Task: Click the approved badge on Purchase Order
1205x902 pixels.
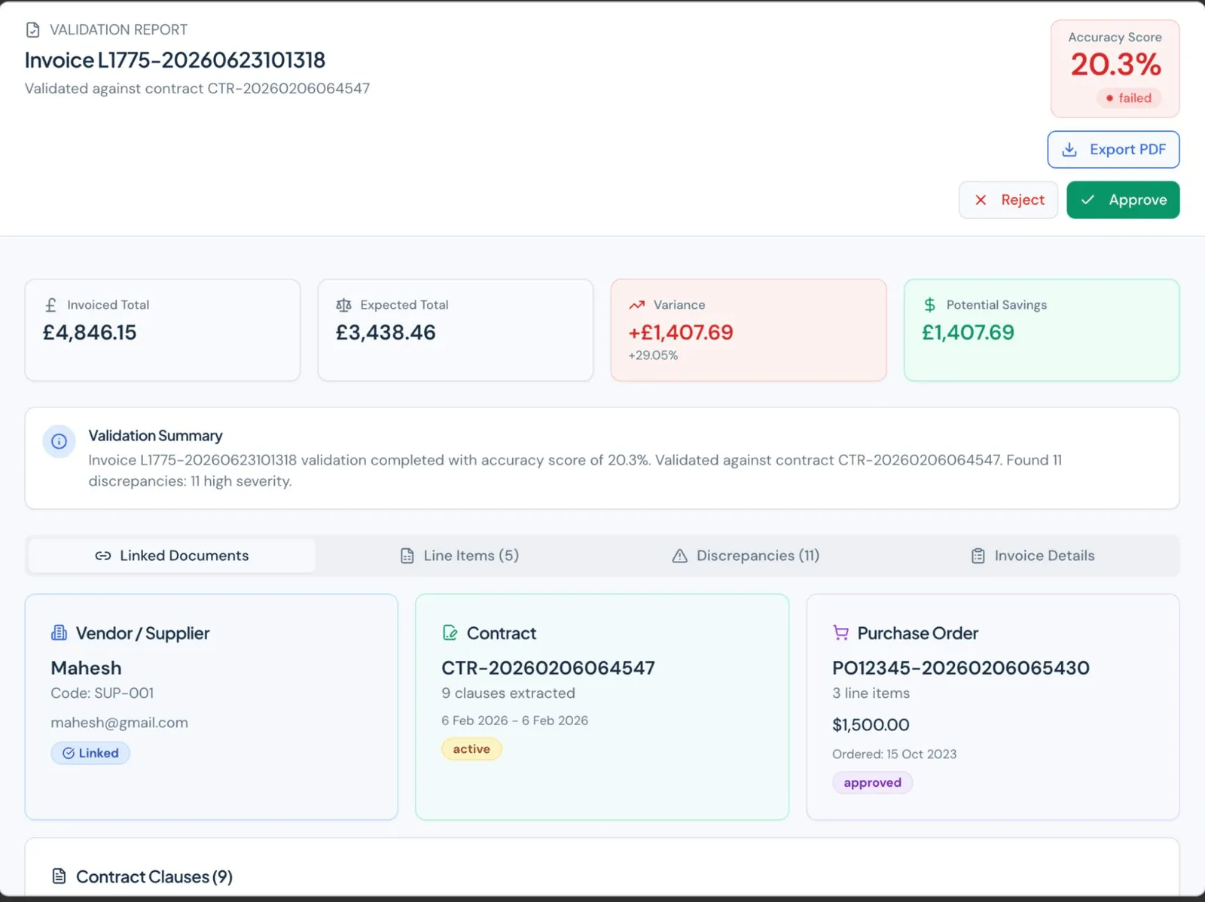Action: pyautogui.click(x=872, y=782)
